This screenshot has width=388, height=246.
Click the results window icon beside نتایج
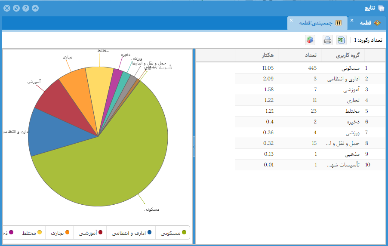[x=381, y=8]
